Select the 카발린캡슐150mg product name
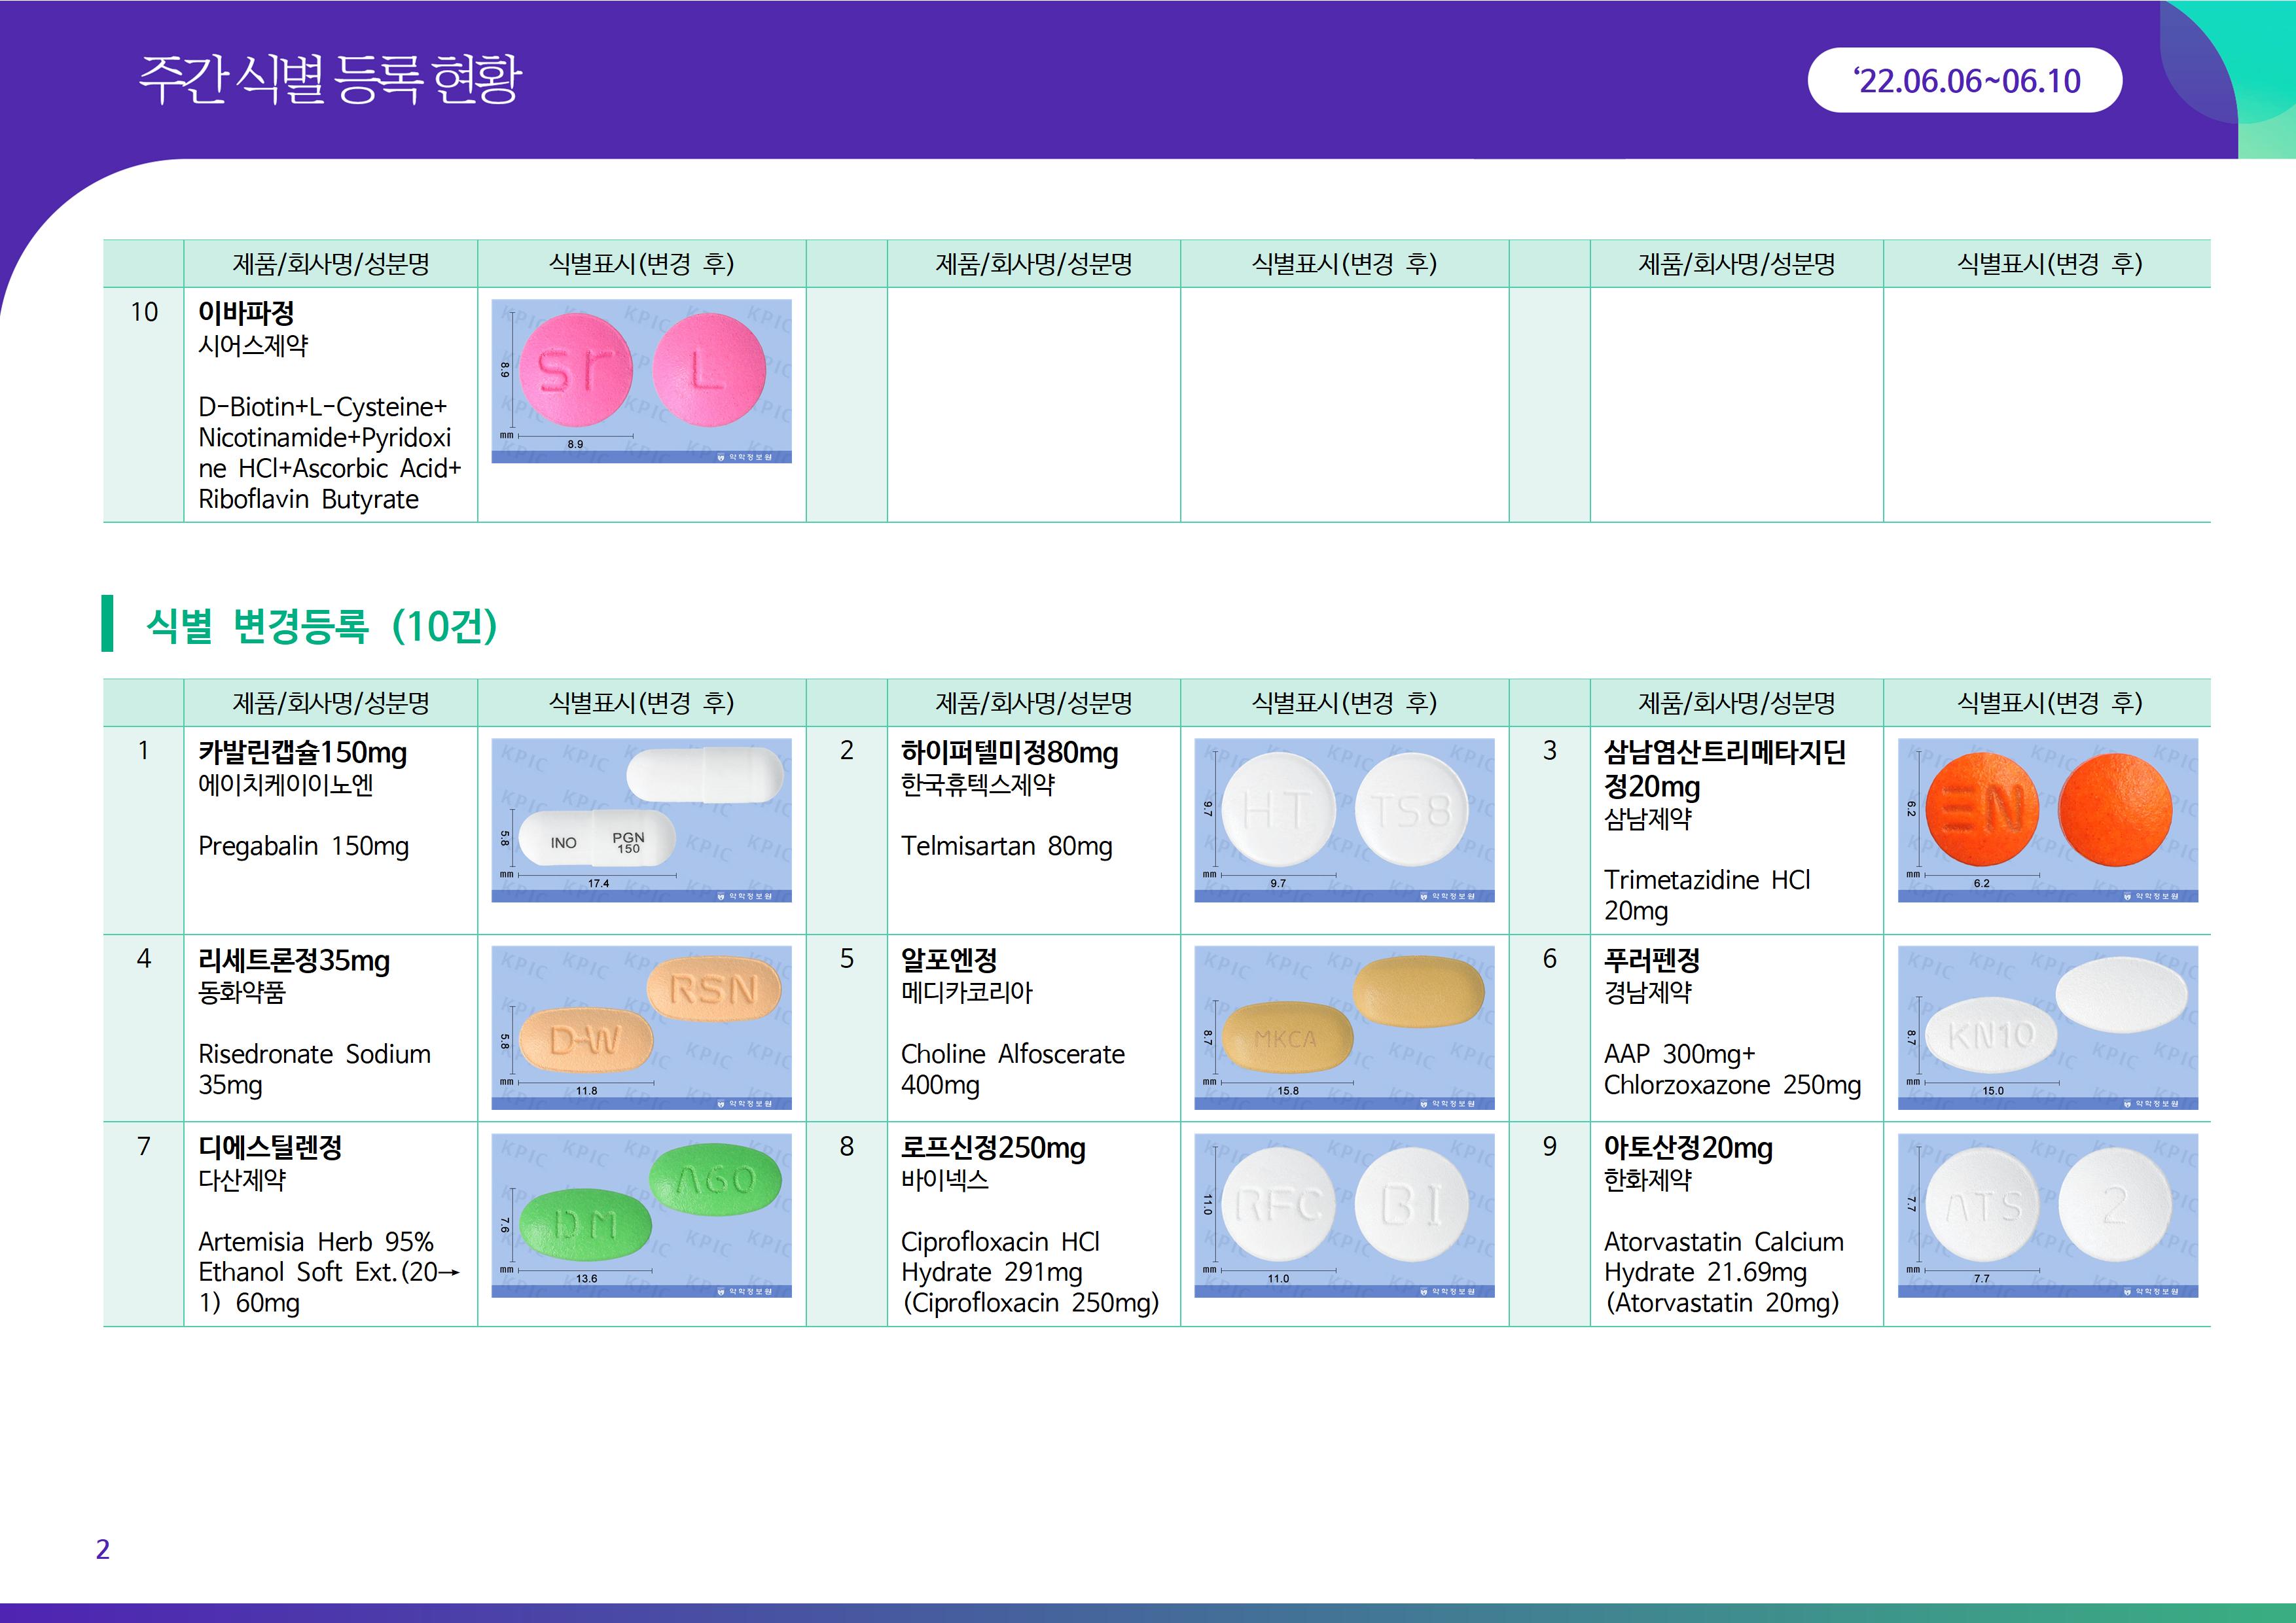Viewport: 2296px width, 1623px height. (302, 752)
